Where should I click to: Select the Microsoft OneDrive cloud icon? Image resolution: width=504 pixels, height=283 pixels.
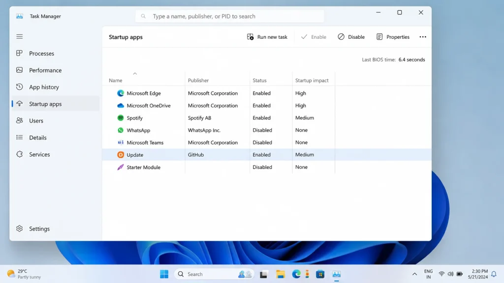click(121, 106)
